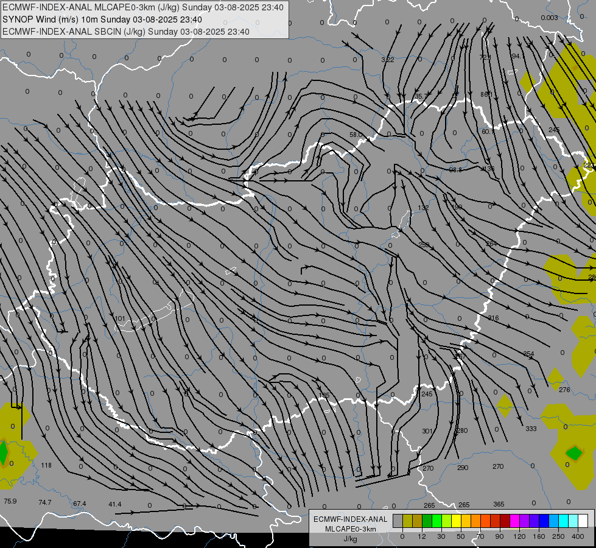Click the map value 67.4

click(79, 504)
